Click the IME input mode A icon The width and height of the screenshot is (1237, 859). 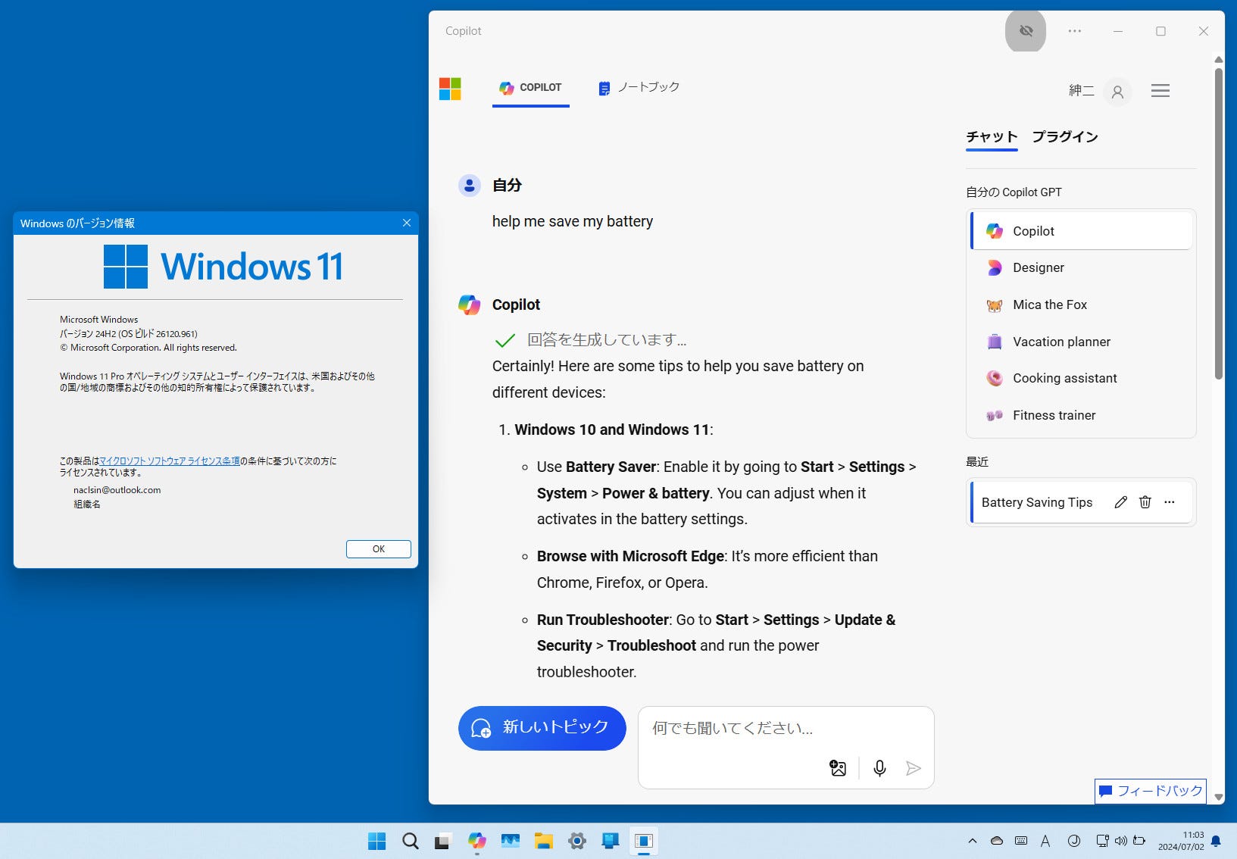point(1045,841)
